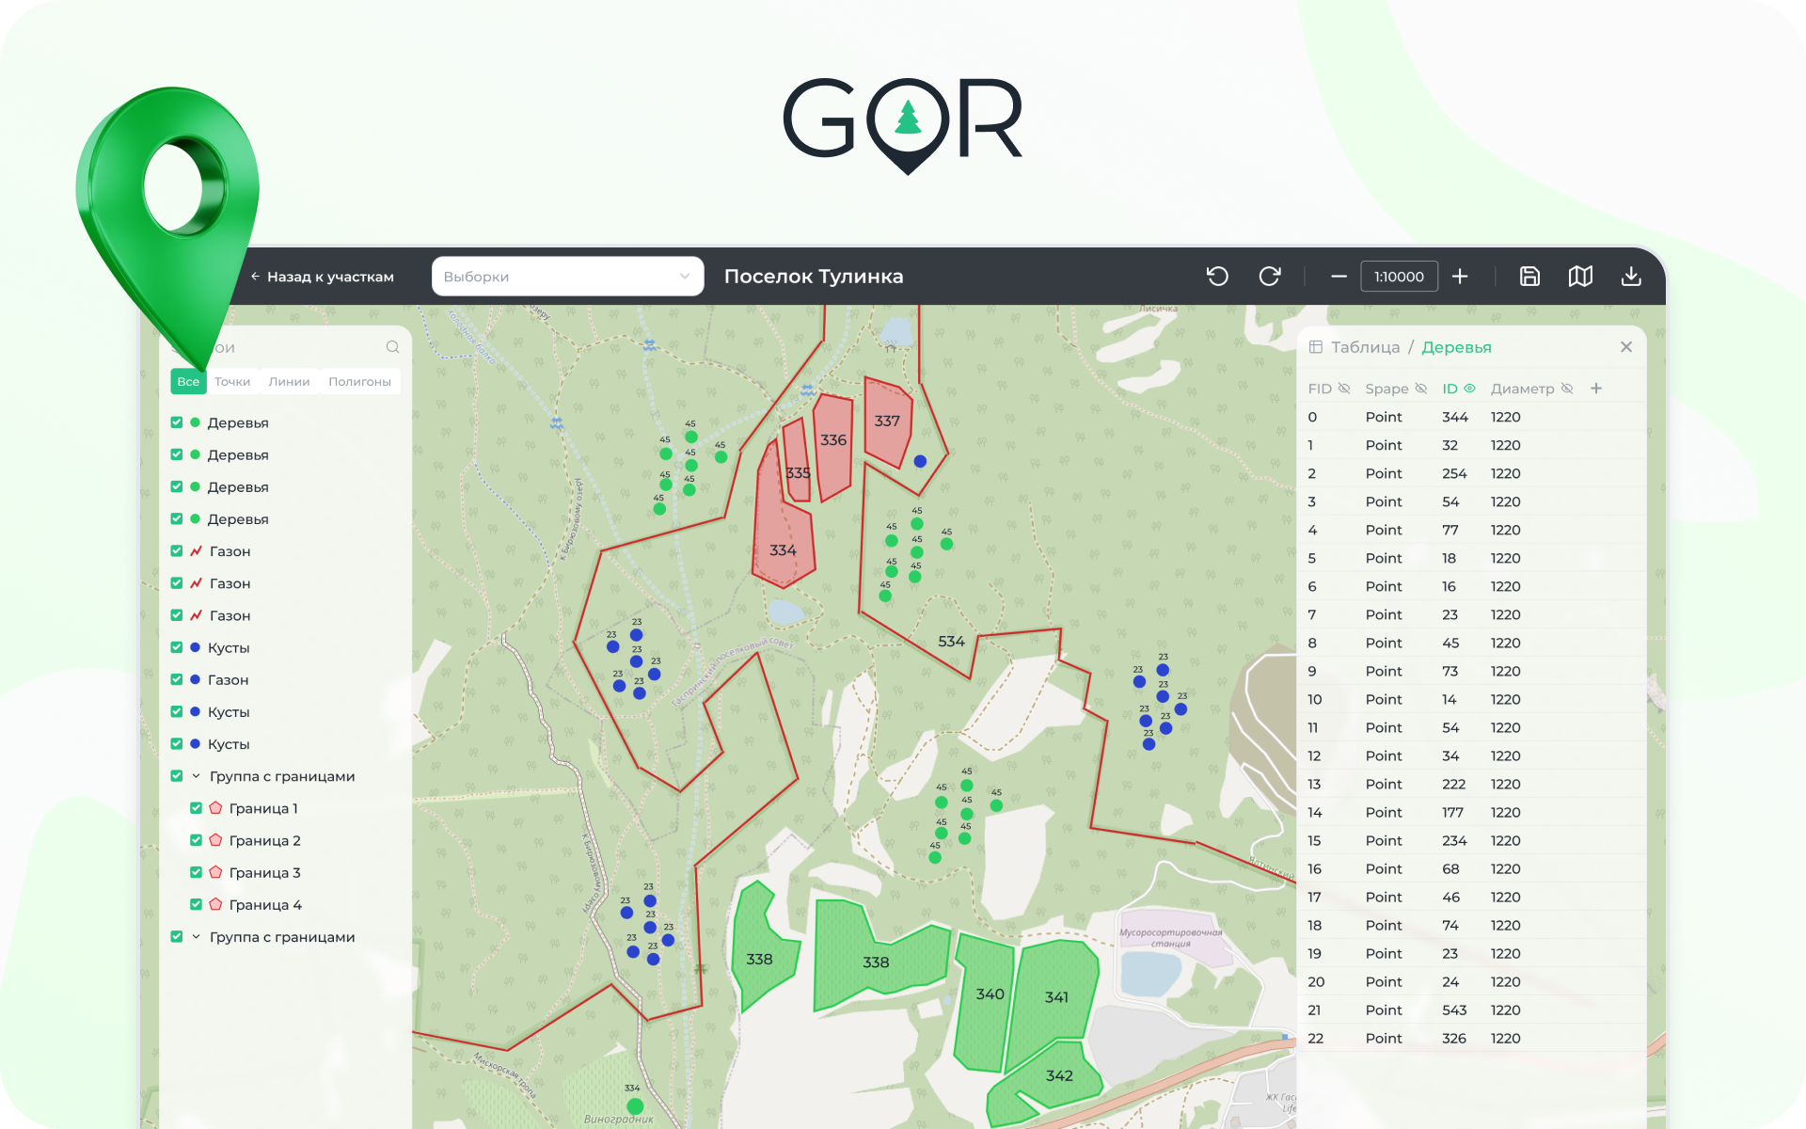Screen dimensions: 1806x1129
Task: Uncheck the Граница 3 layer checkbox
Action: 196,872
